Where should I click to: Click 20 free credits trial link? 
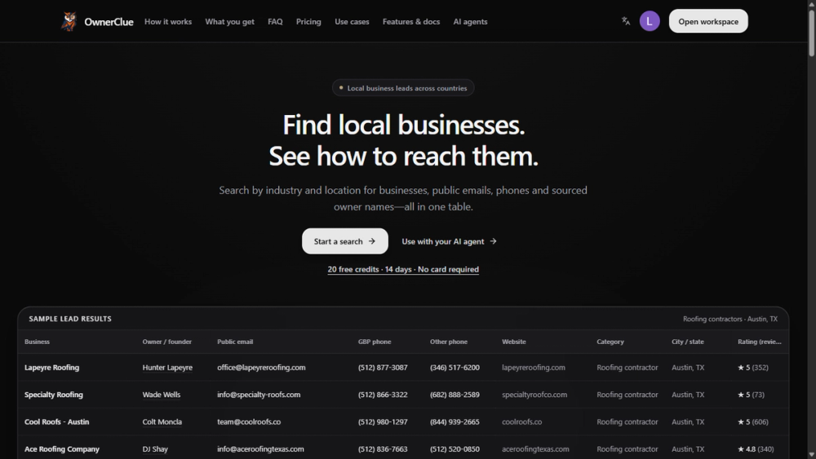[x=403, y=269]
